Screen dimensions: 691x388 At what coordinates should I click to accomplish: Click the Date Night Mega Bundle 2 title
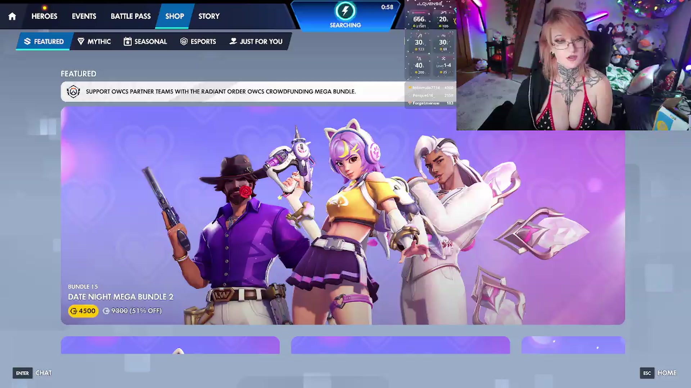(121, 297)
